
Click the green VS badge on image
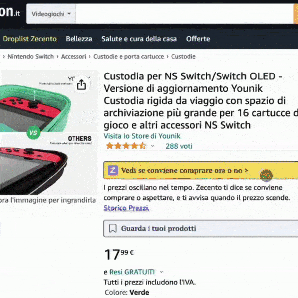pos(33,133)
